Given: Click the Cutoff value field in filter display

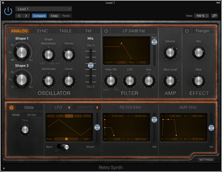Looking at the screenshot, I should (121, 62).
